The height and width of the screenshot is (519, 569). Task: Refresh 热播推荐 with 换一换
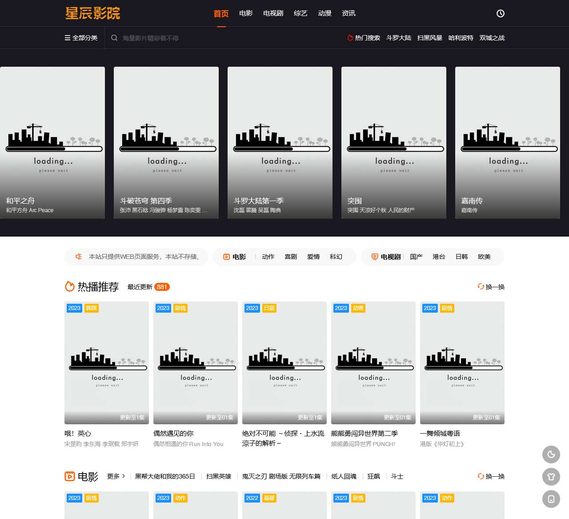491,287
